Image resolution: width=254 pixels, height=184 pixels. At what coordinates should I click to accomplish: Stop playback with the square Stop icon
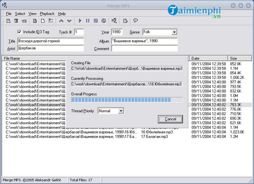coord(96,21)
